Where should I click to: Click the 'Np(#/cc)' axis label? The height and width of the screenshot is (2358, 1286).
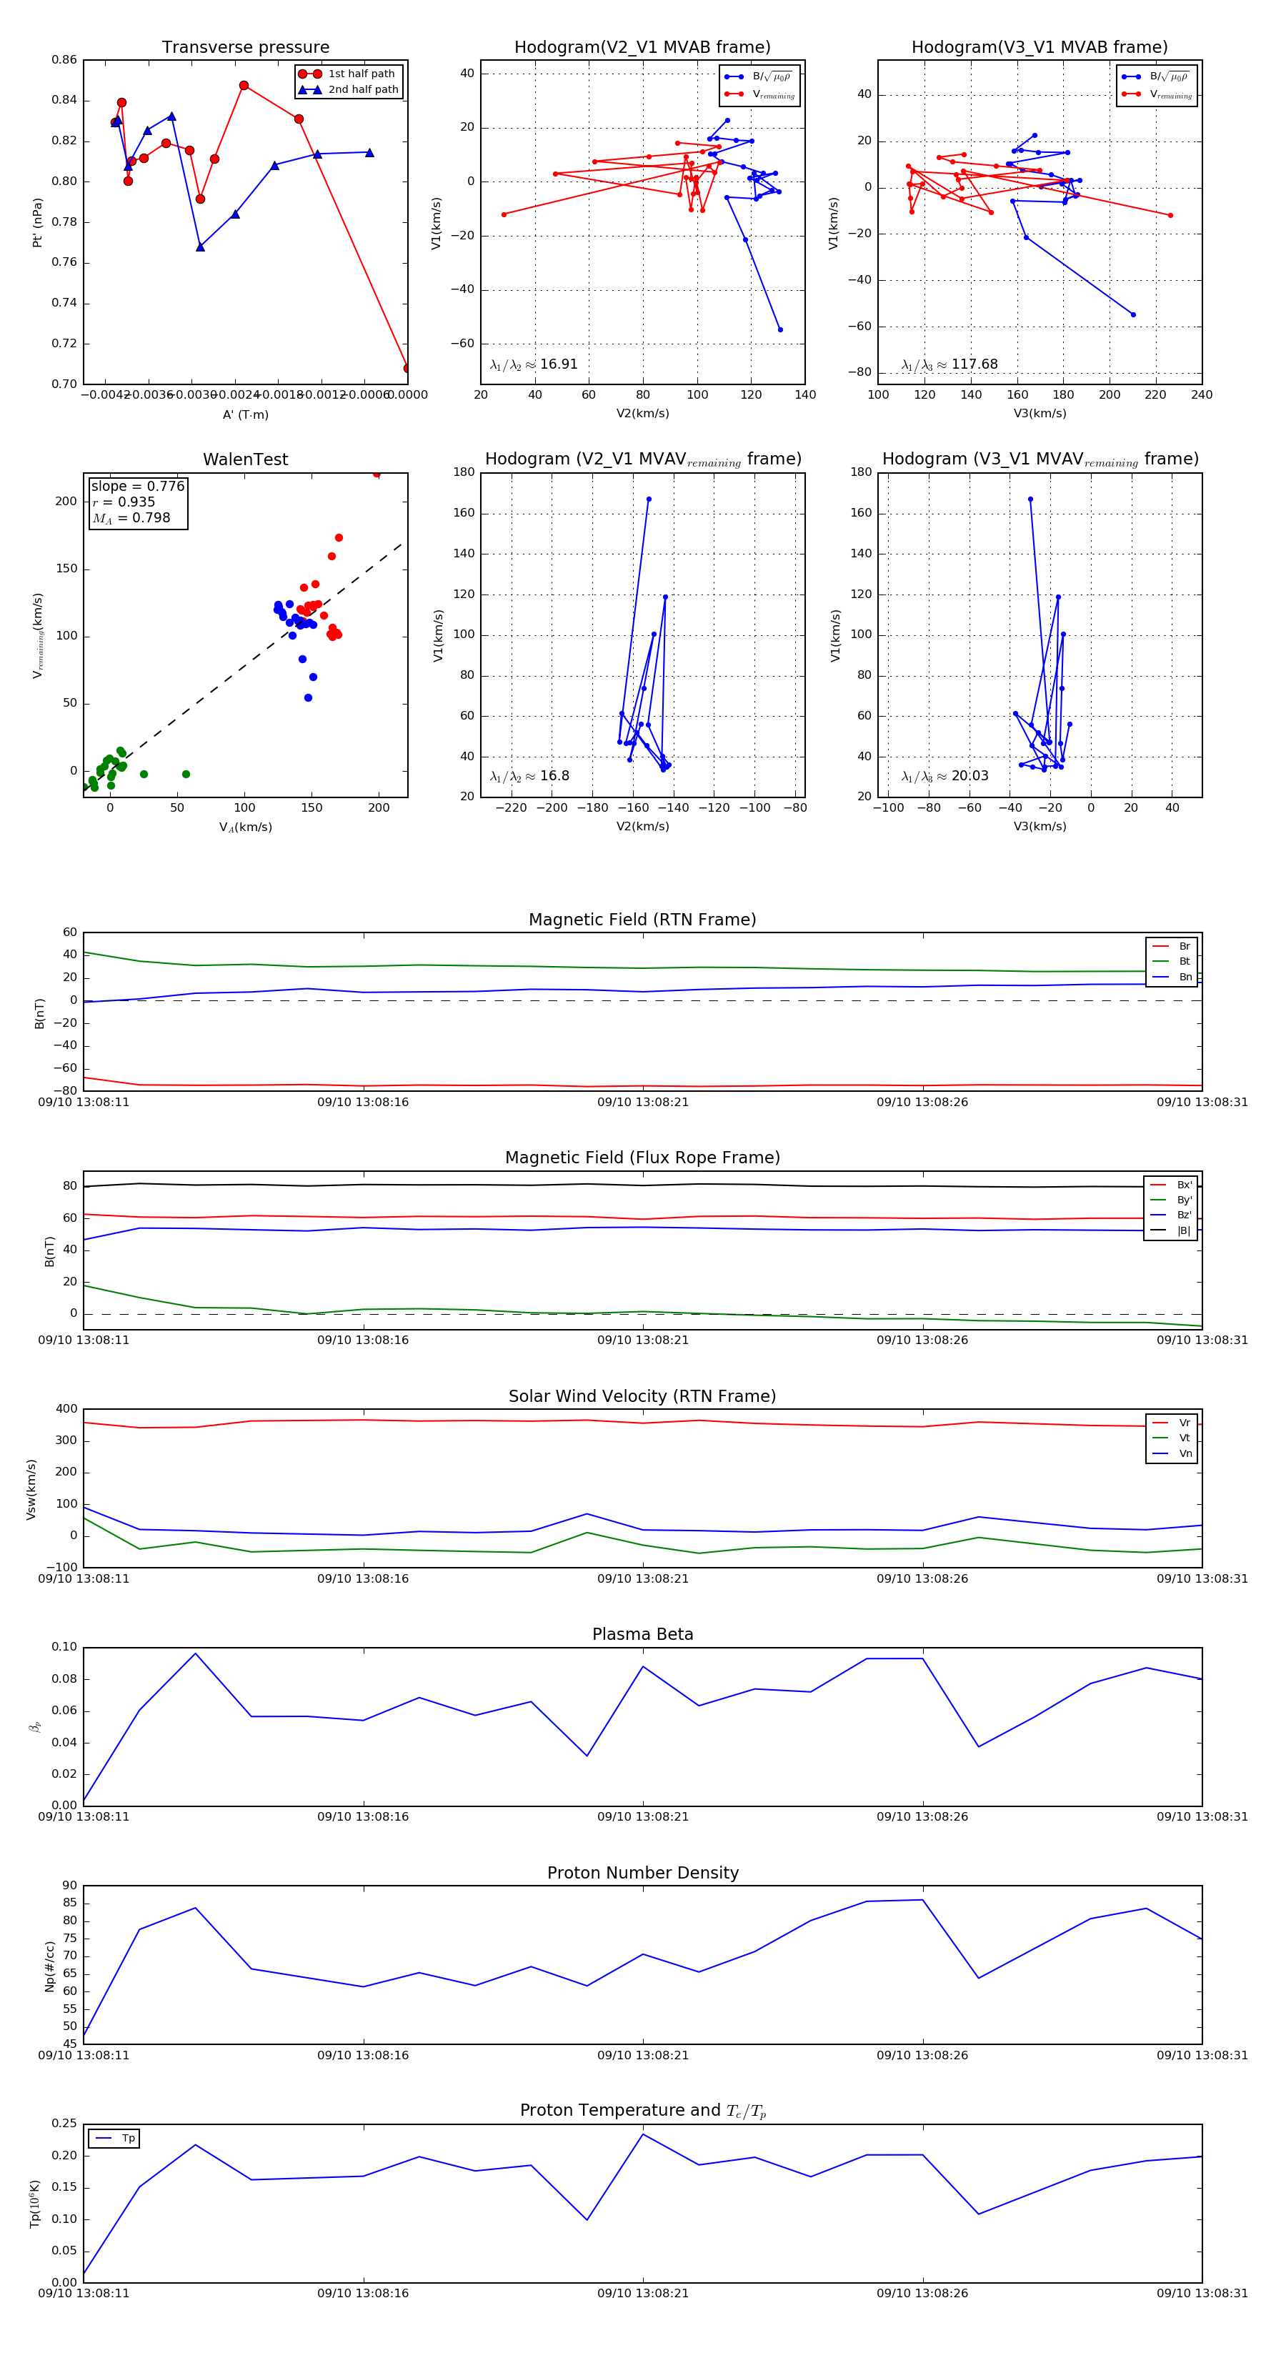[49, 1965]
